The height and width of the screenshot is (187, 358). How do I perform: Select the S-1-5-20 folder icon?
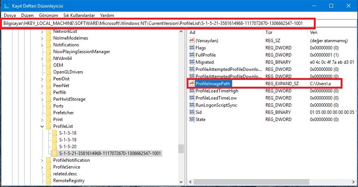tap(54, 147)
